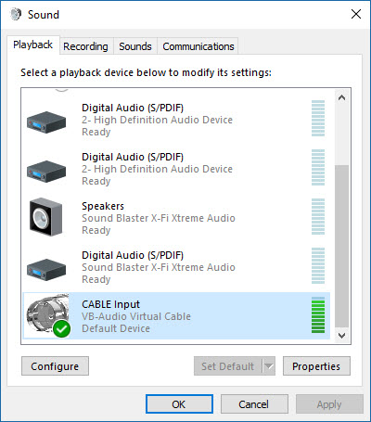Viewport: 371px width, 422px height.
Task: Click the CABLE Input green level meter
Action: pyautogui.click(x=318, y=315)
